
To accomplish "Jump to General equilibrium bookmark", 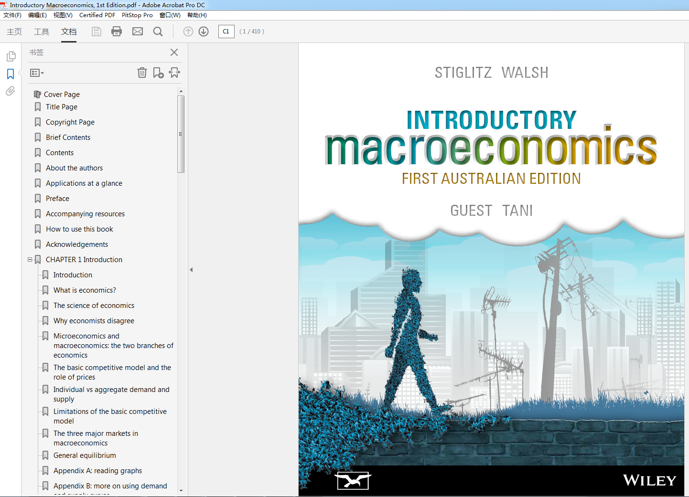I will coord(85,455).
